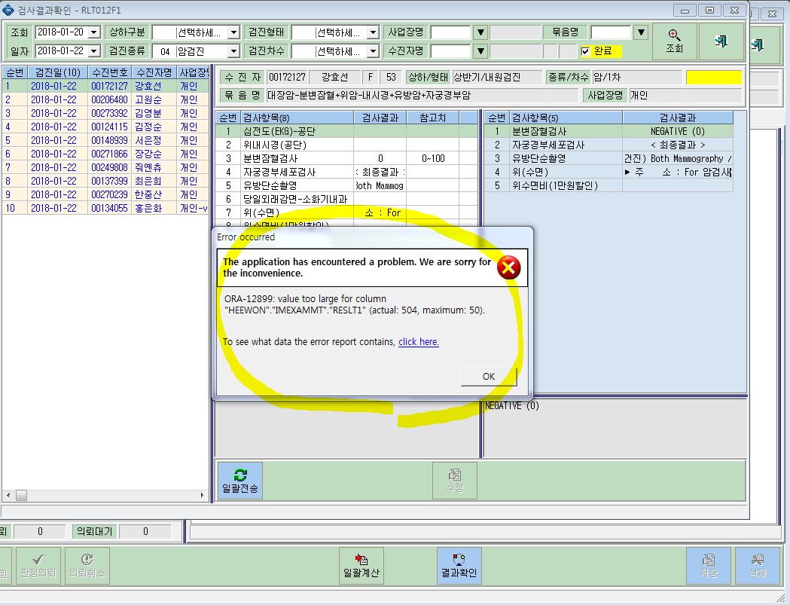Click OK in the error dialog
790x605 pixels.
(x=489, y=377)
